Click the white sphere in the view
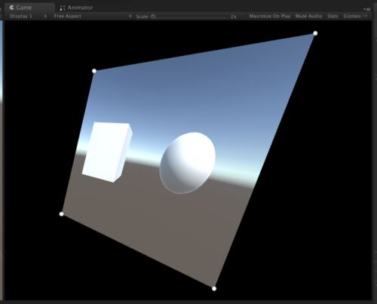 coord(188,163)
